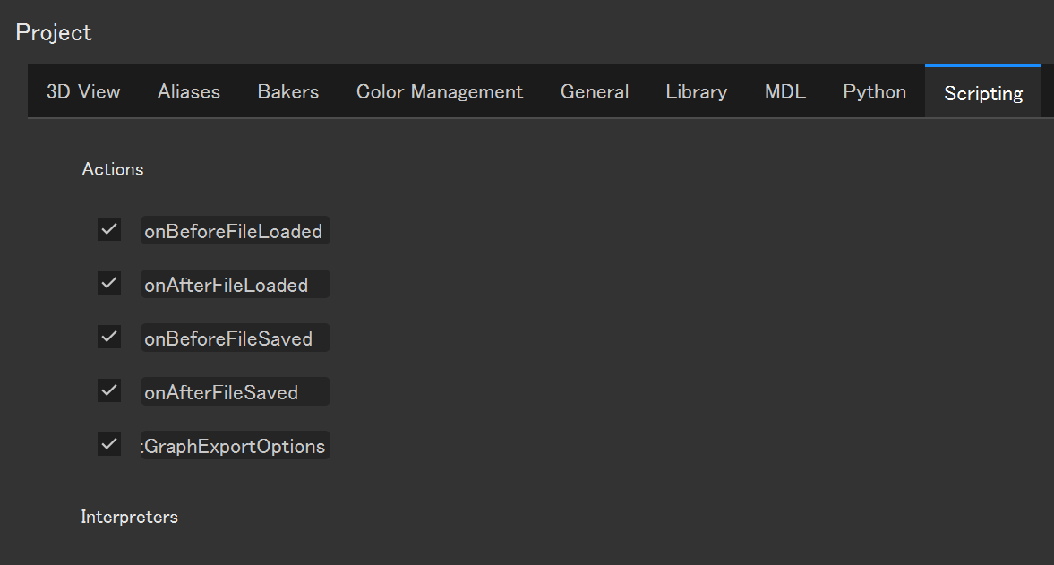Focus the onAfterFileLoaded text field
This screenshot has width=1054, height=565.
coord(236,285)
